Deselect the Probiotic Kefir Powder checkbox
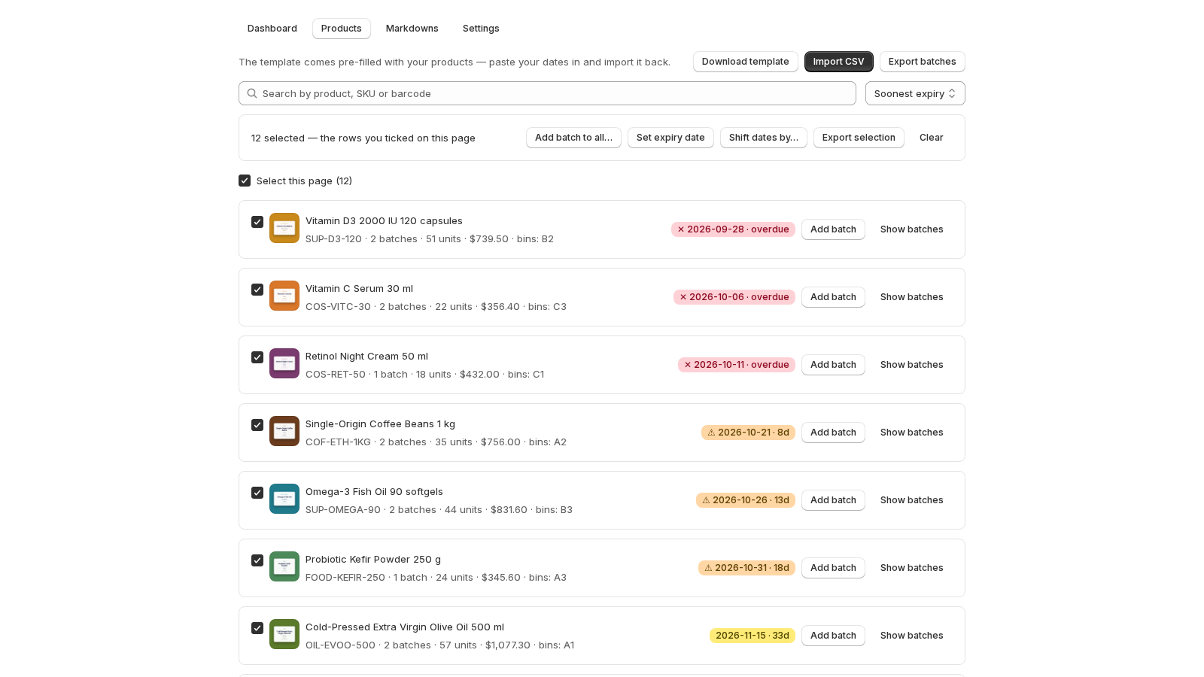The height and width of the screenshot is (677, 1204). (257, 560)
